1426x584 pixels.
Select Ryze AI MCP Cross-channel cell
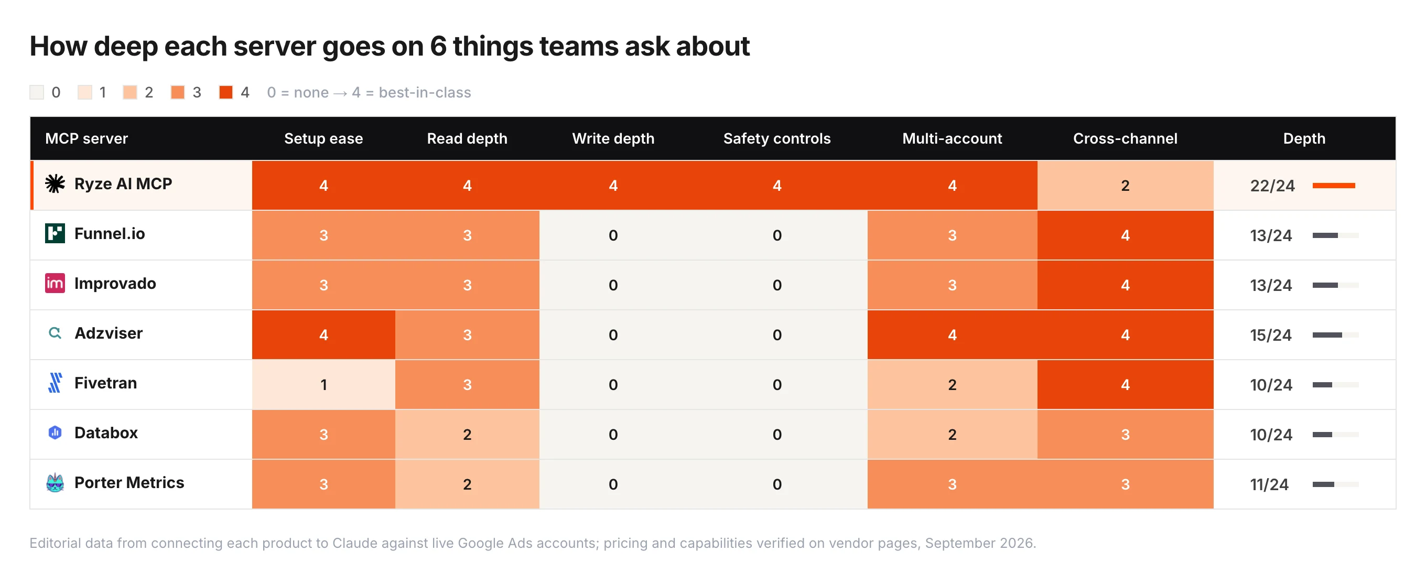tap(1125, 186)
